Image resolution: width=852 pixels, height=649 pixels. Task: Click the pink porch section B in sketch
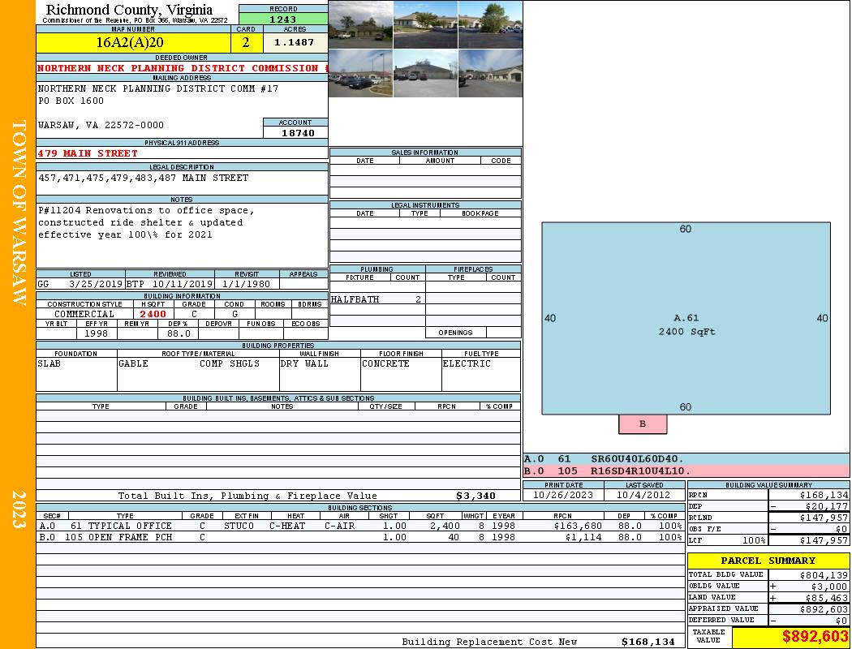tap(643, 423)
